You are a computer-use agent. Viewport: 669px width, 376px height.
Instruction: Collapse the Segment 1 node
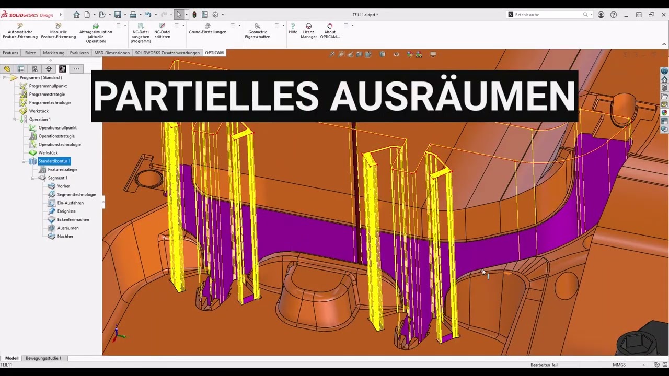(33, 178)
